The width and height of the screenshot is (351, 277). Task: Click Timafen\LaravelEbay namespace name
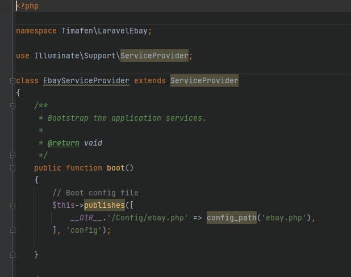click(x=105, y=31)
